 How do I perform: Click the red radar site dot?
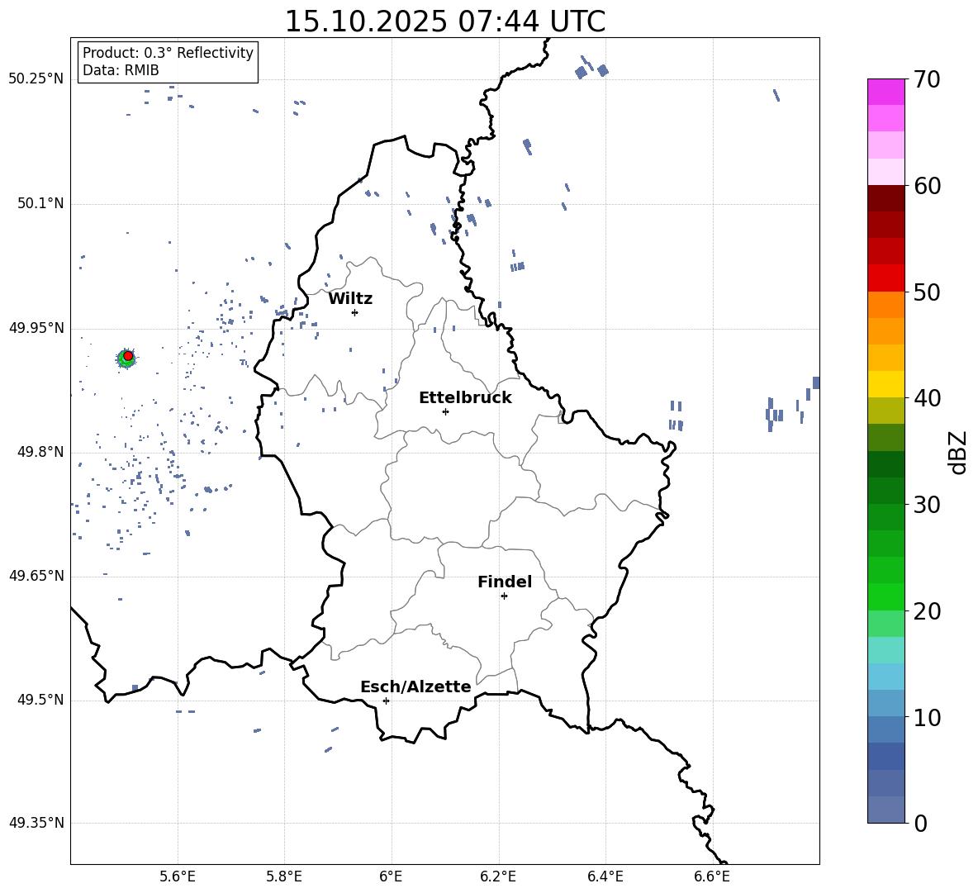(128, 356)
